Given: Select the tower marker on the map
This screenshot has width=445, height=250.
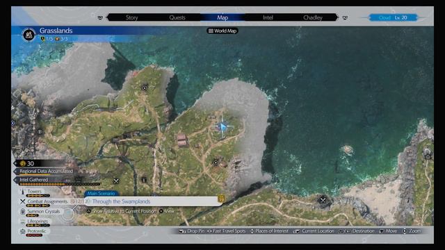Looking at the screenshot, I should (144, 180).
